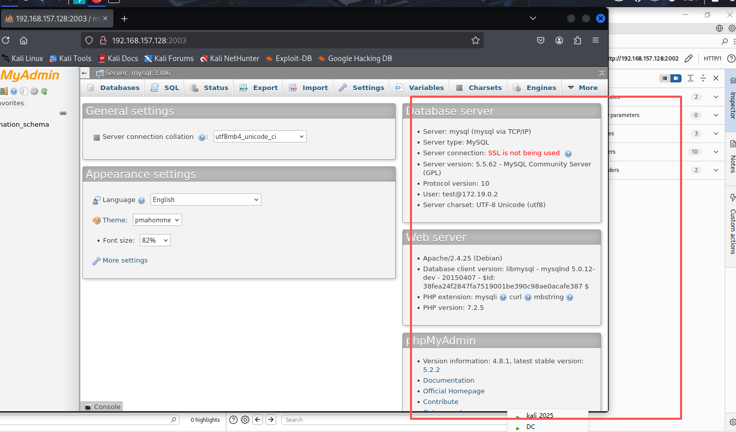Open the Pocket save icon in Firefox toolbar
736x432 pixels.
coord(541,40)
